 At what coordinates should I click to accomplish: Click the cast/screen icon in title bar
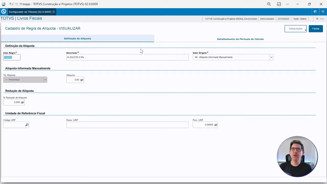[279, 4]
